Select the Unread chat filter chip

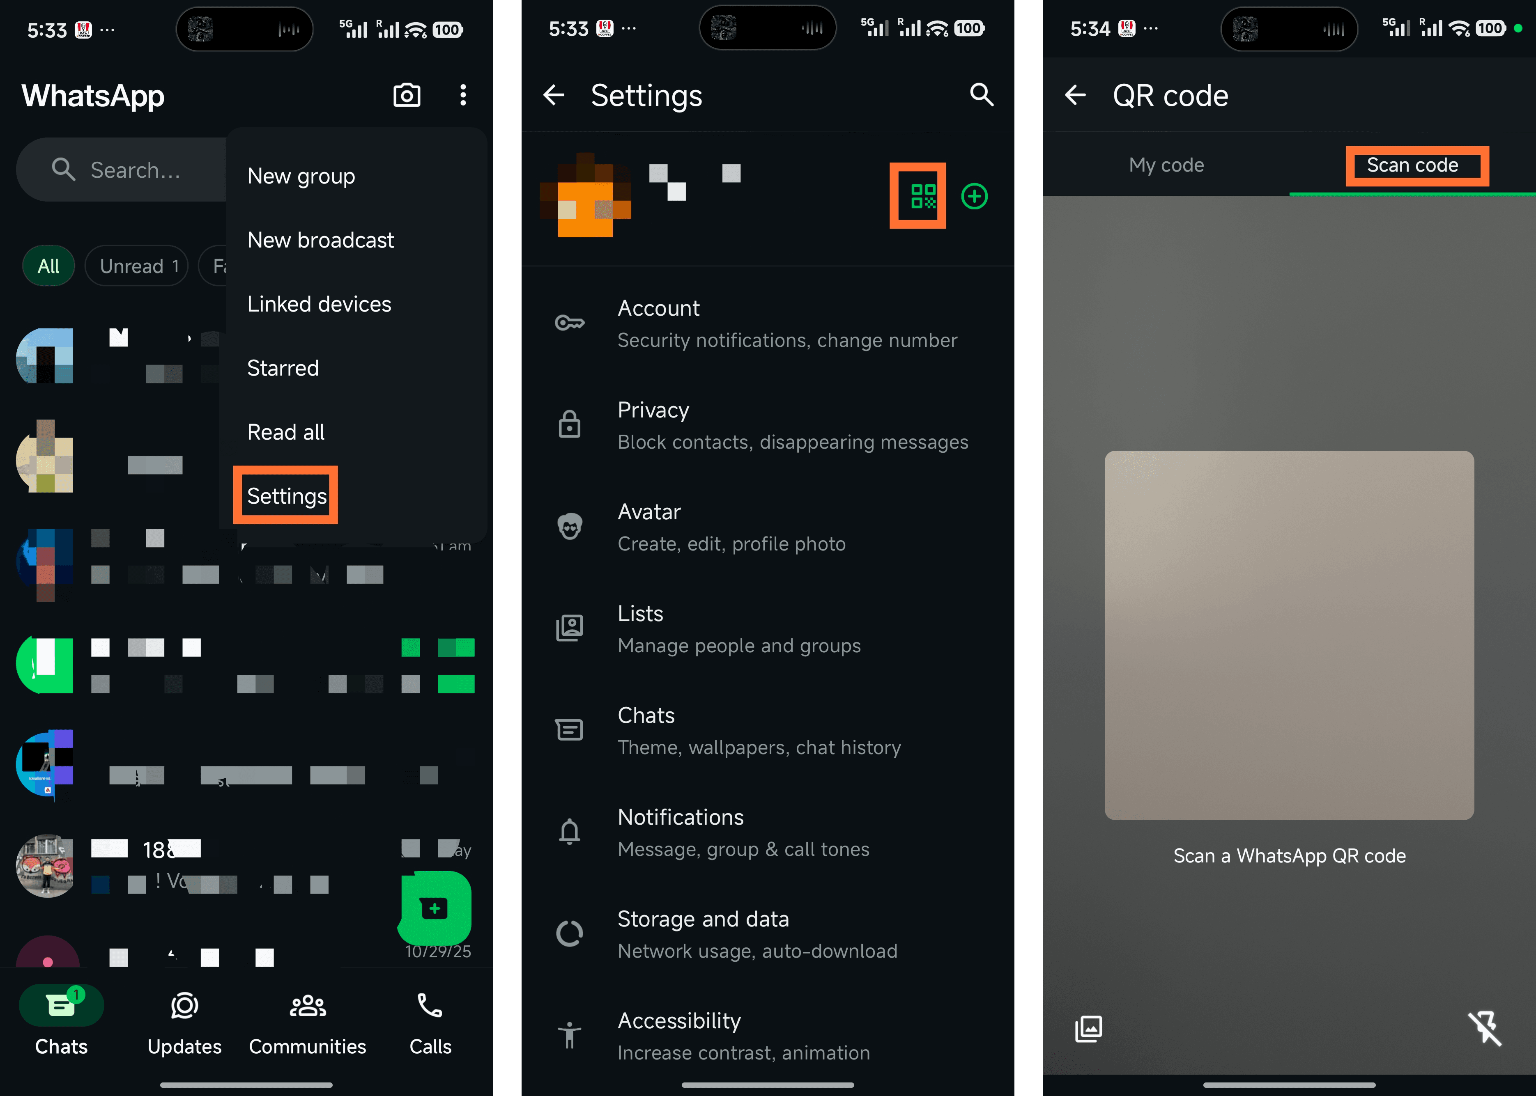(137, 266)
